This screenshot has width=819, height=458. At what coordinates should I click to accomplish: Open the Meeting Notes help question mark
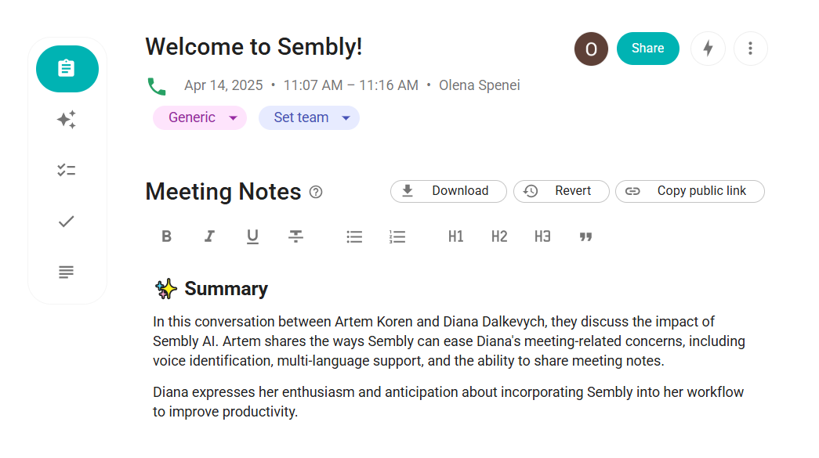tap(316, 191)
